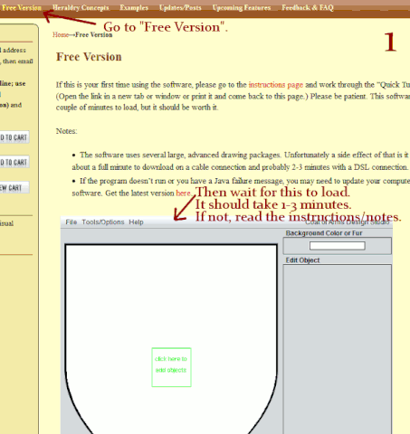The width and height of the screenshot is (410, 434).
Task: Open the File menu in the applet
Action: pyautogui.click(x=72, y=222)
